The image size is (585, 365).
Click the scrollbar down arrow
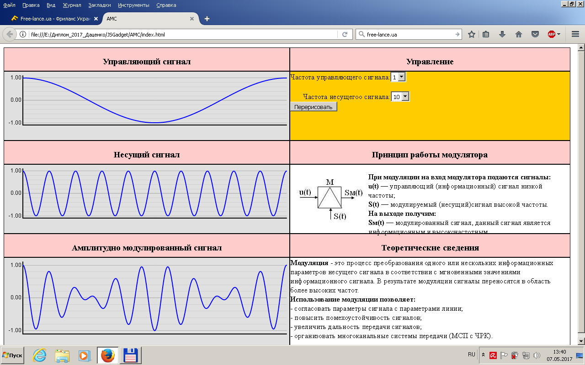[581, 341]
